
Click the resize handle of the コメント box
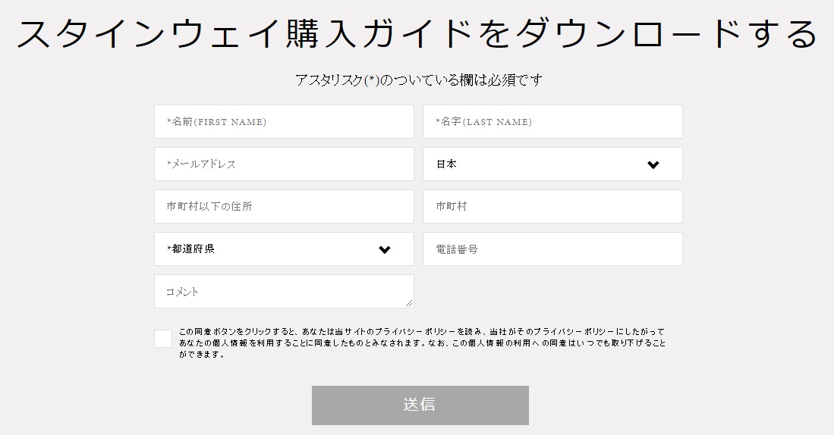click(410, 304)
